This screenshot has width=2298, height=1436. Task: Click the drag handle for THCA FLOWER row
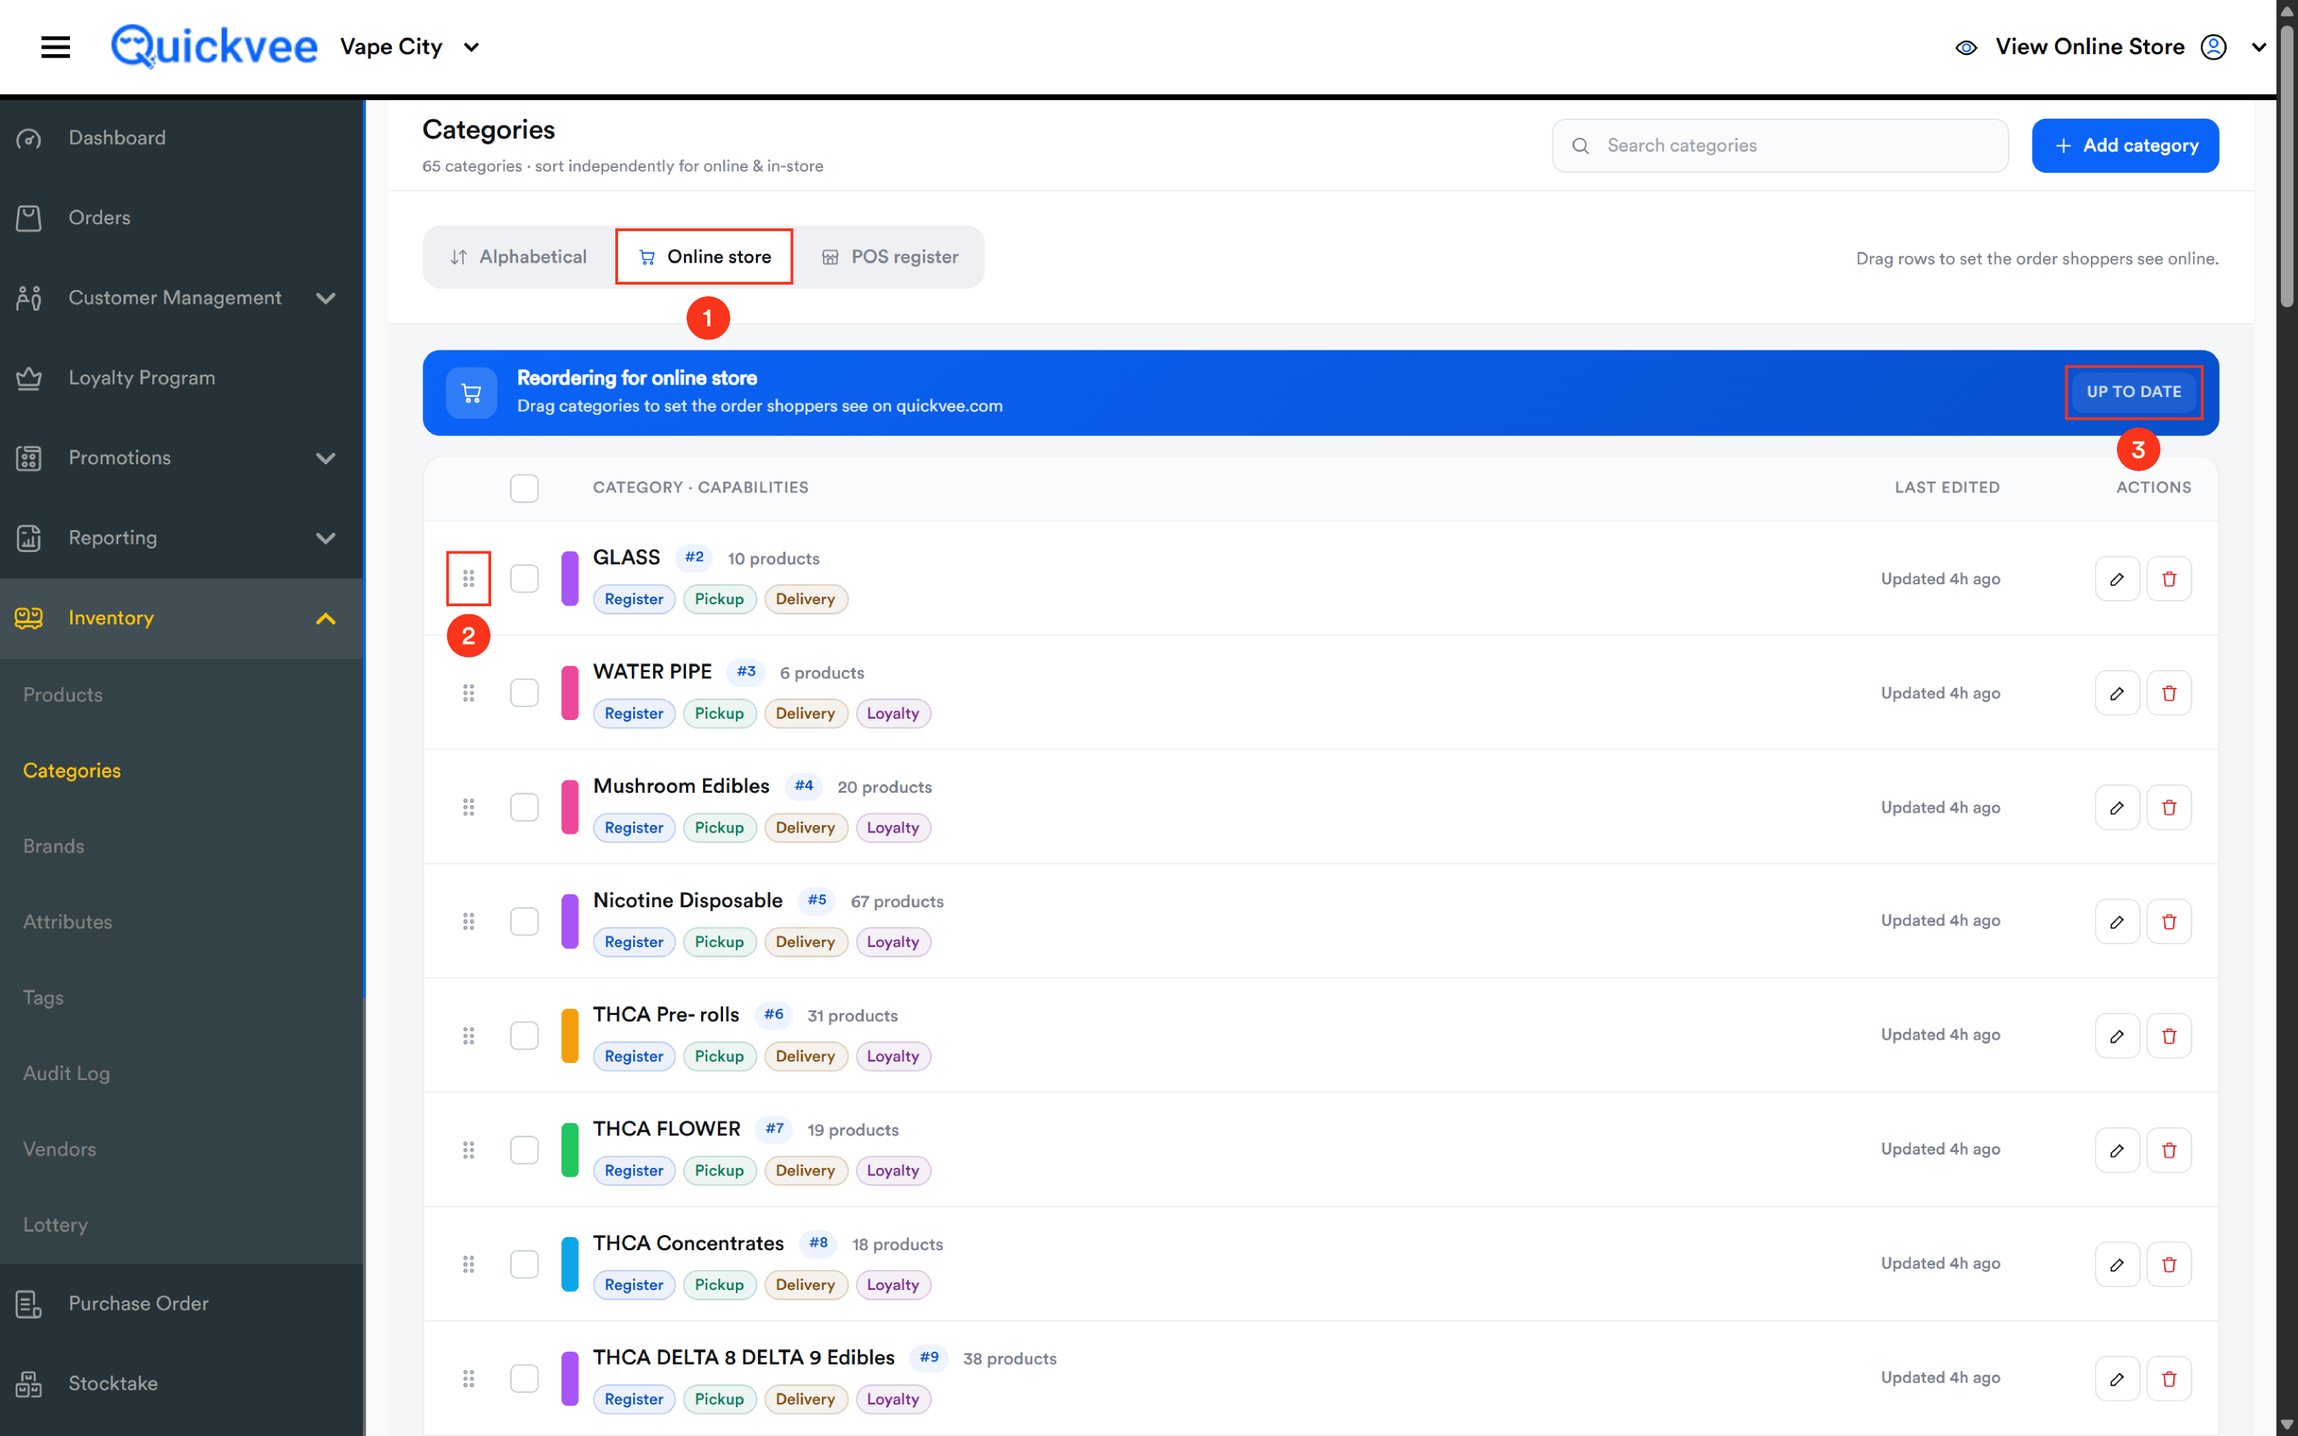click(x=469, y=1150)
